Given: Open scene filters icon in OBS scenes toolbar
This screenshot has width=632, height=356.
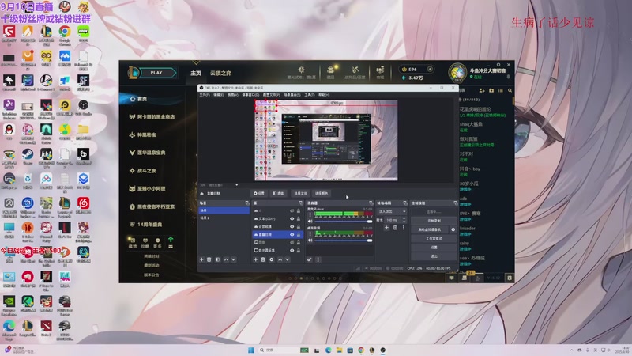Looking at the screenshot, I should click(x=218, y=259).
